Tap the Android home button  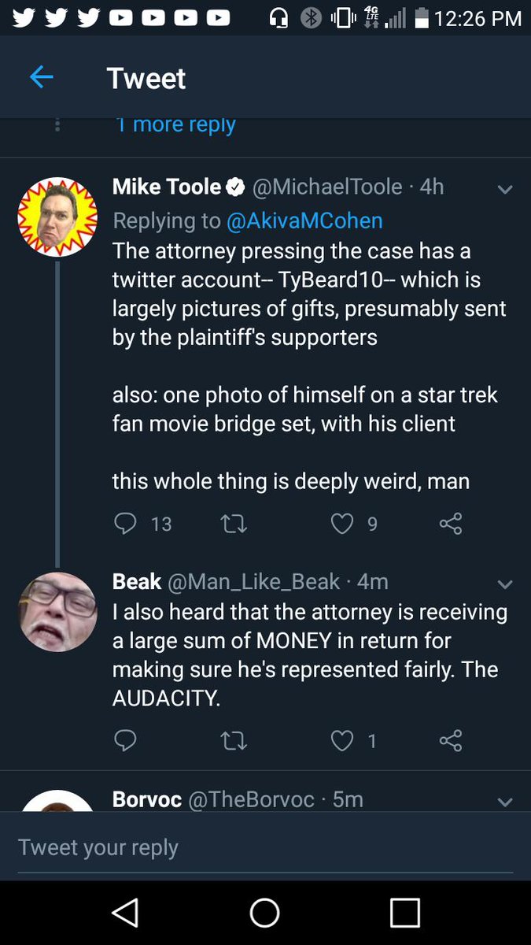coord(265,913)
